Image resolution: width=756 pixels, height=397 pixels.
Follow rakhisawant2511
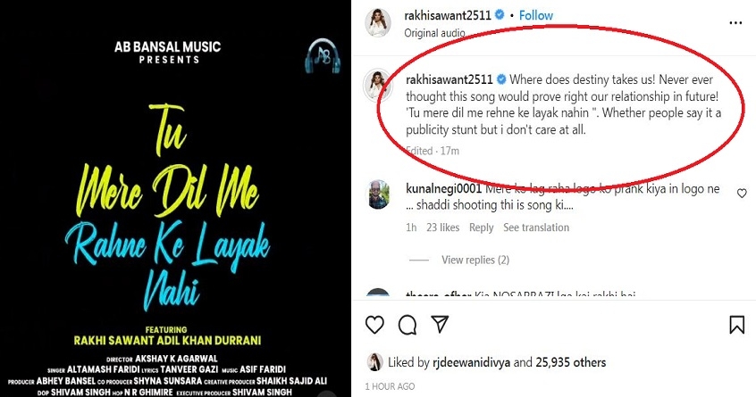535,15
